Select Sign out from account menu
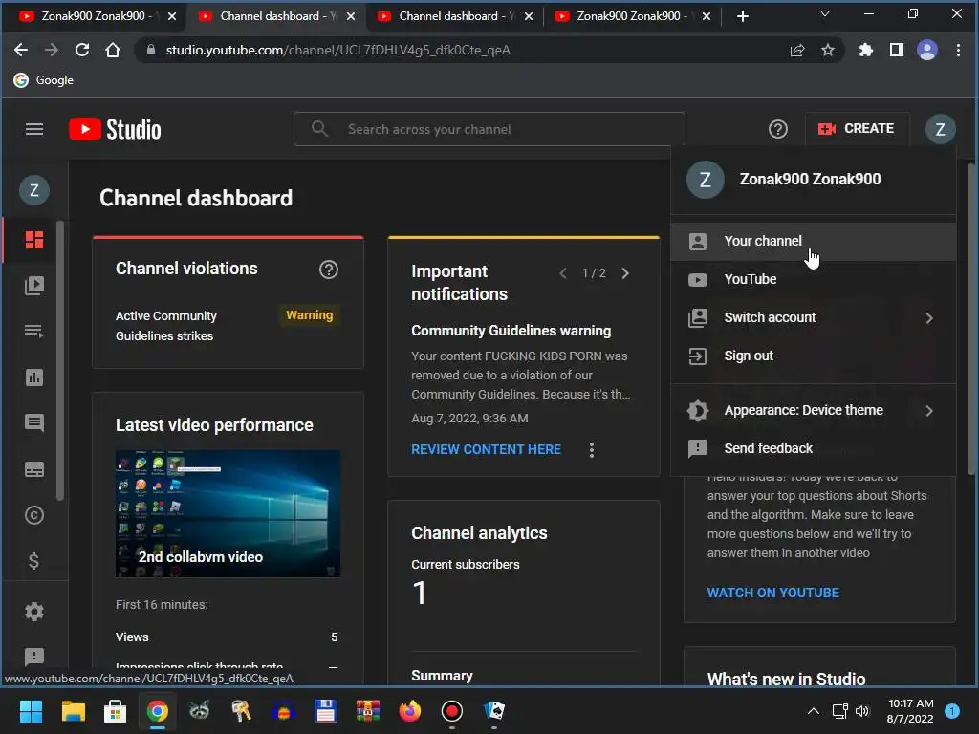This screenshot has height=734, width=979. (813, 356)
